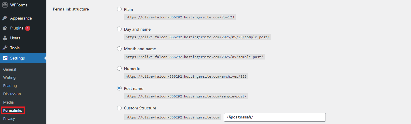Click the red plugin updates badge

28,28
